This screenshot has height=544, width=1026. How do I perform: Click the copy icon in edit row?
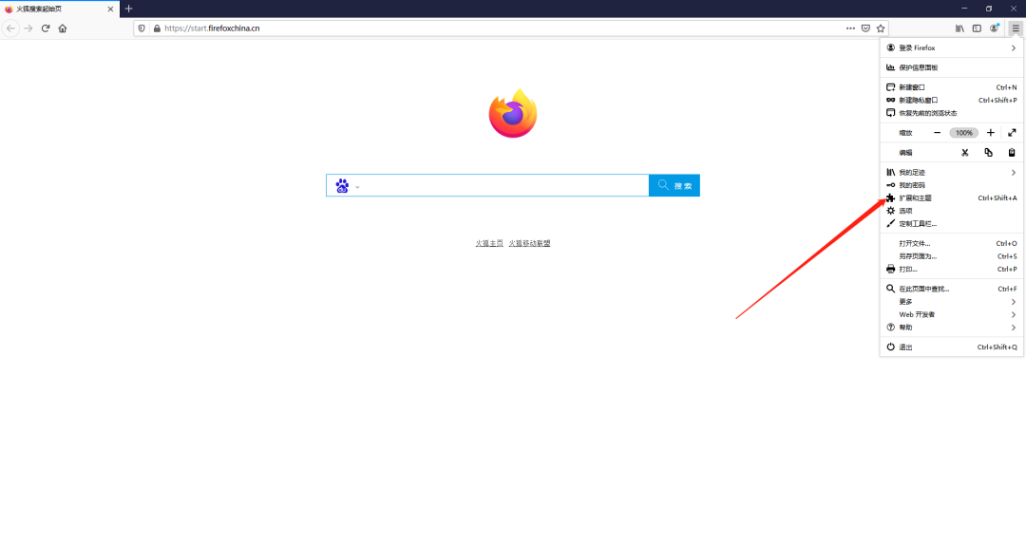click(988, 153)
